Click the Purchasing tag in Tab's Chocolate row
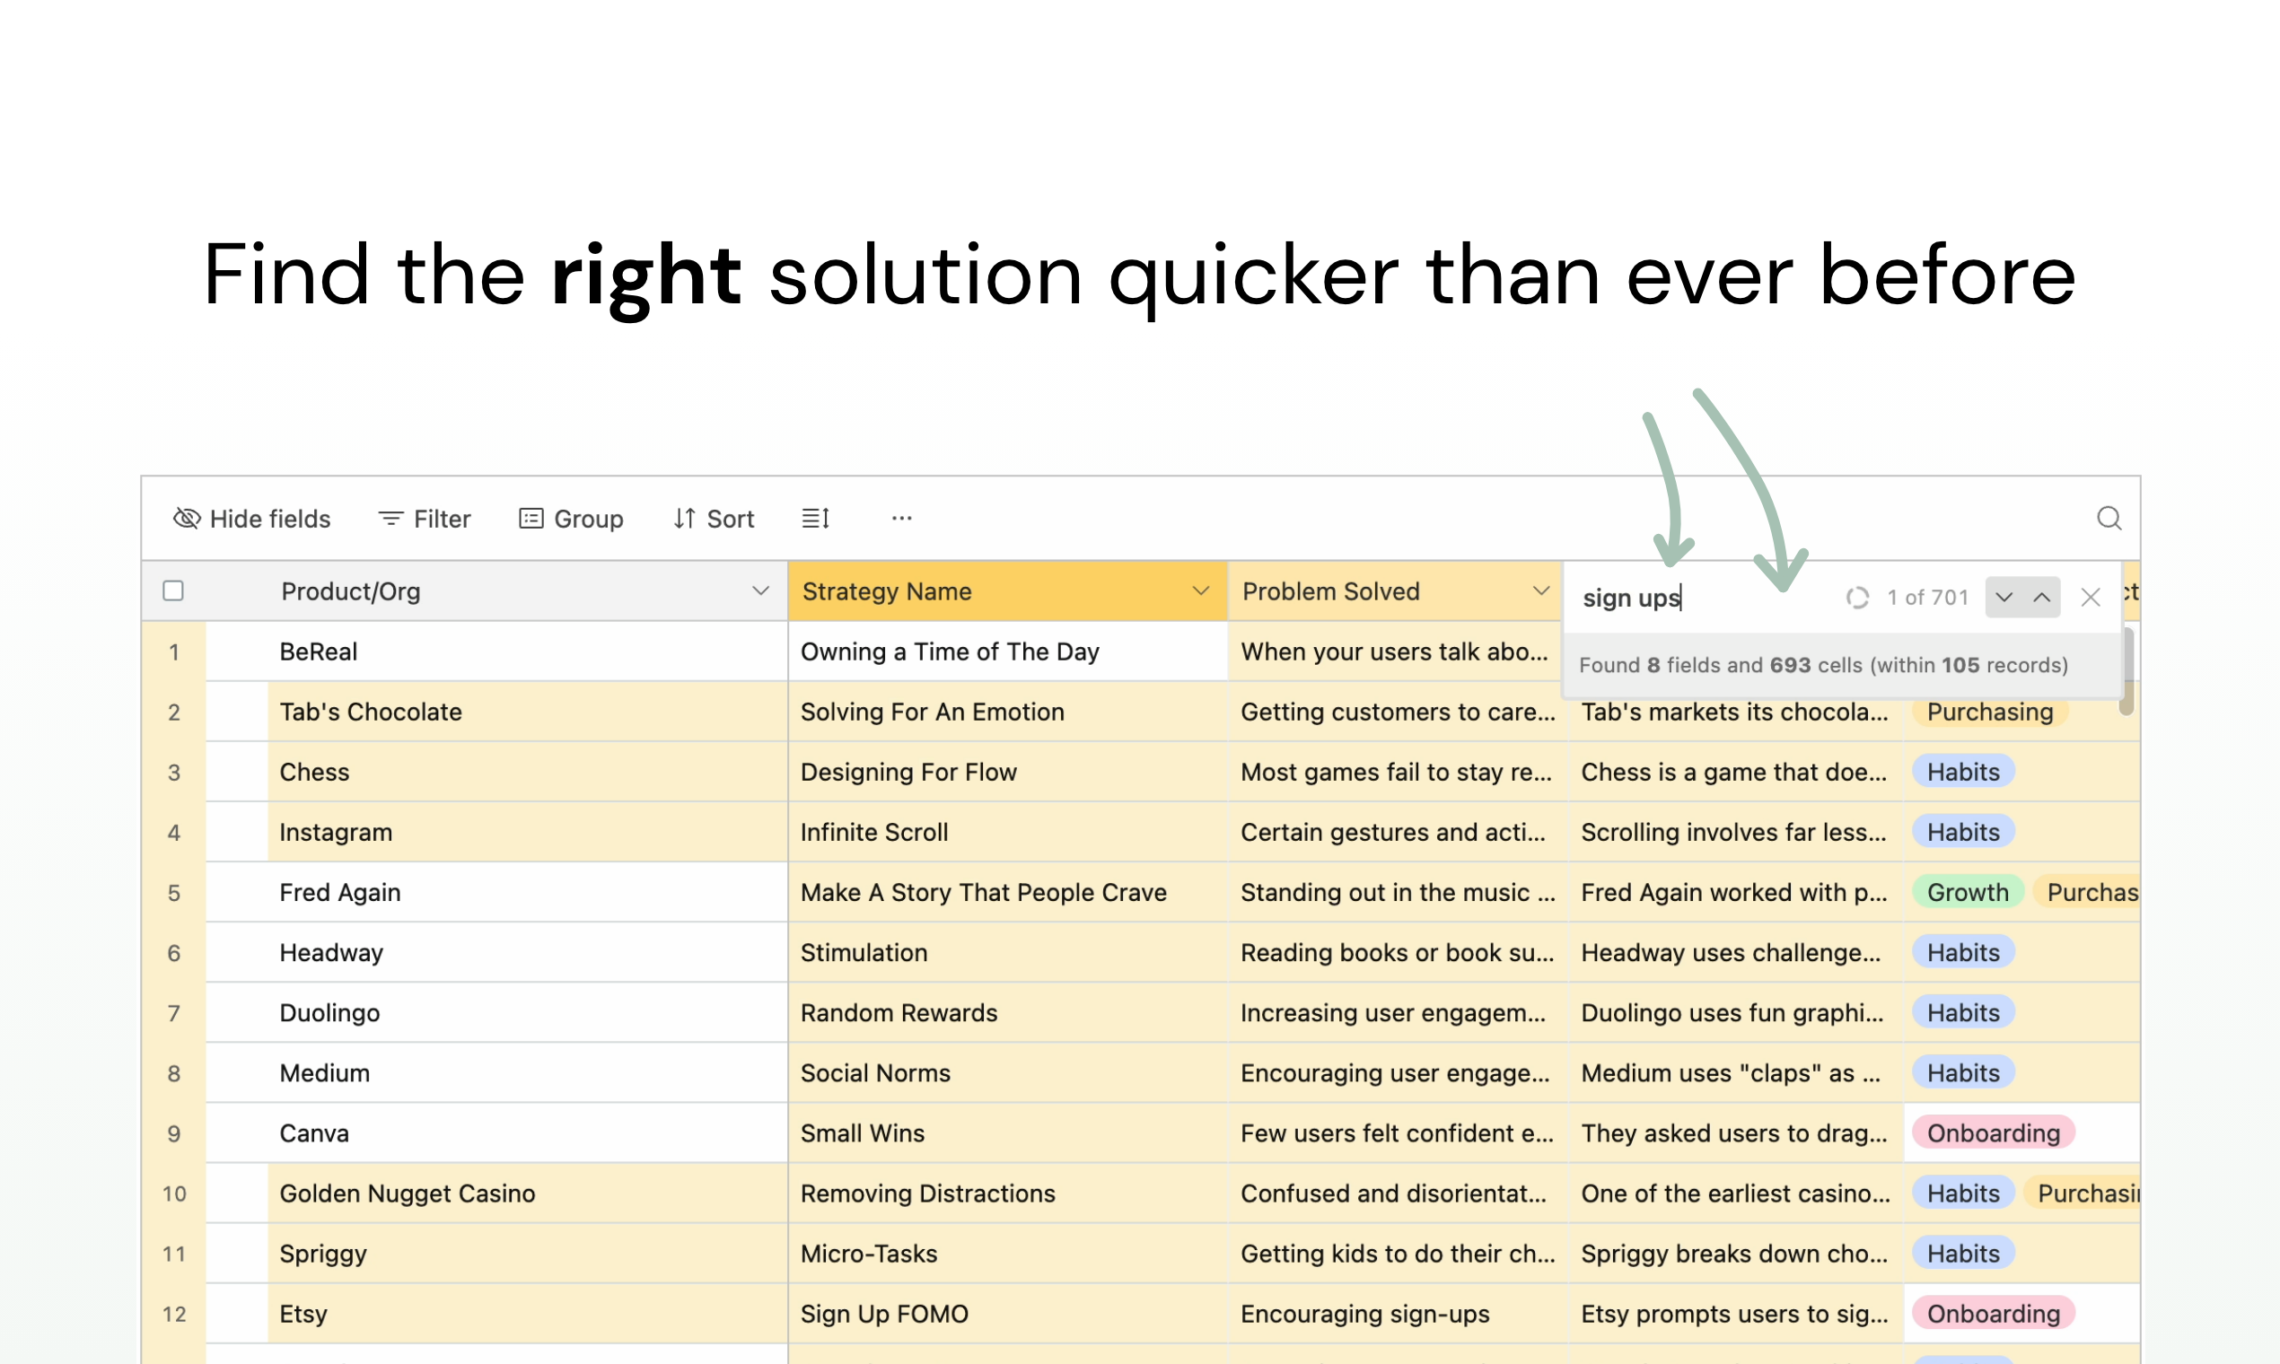The width and height of the screenshot is (2280, 1364). pyautogui.click(x=1990, y=712)
